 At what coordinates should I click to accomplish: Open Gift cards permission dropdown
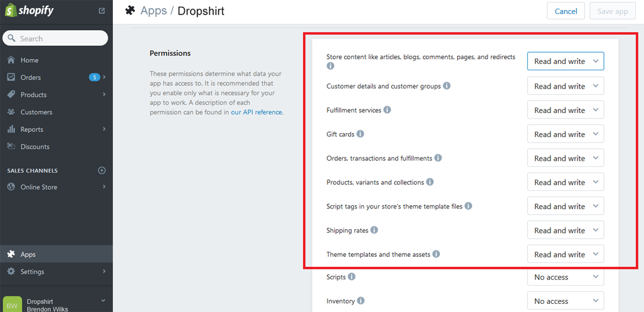point(566,134)
